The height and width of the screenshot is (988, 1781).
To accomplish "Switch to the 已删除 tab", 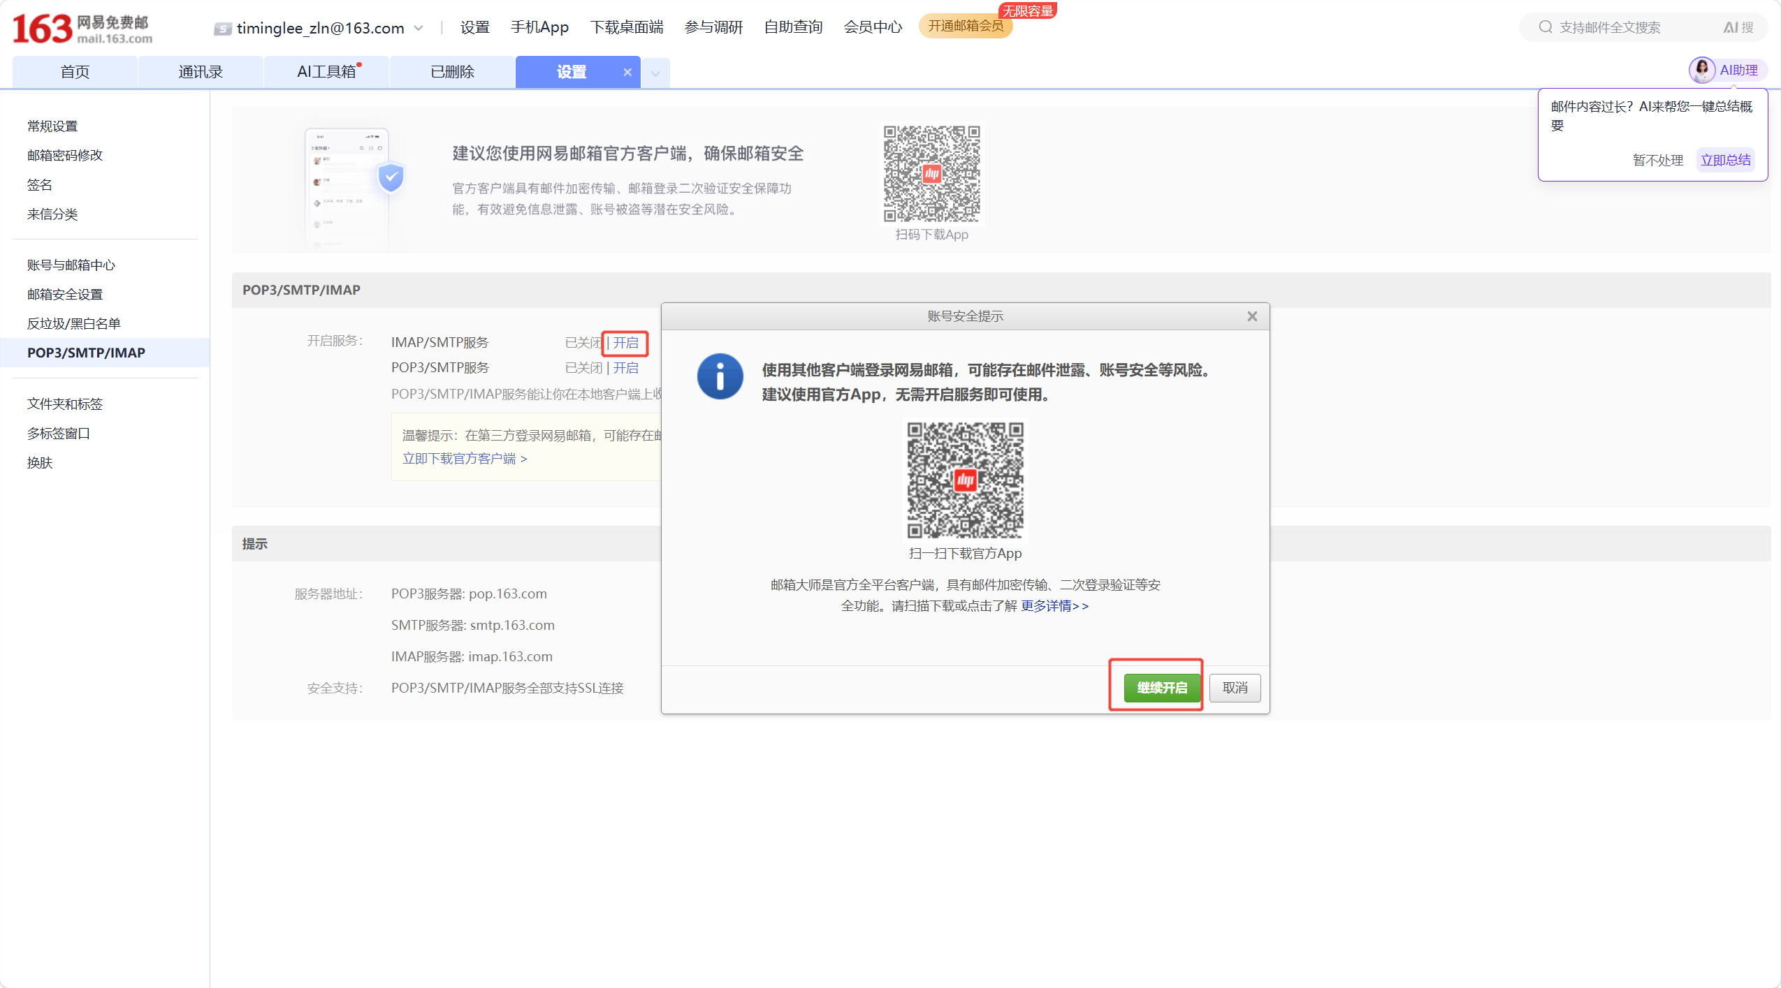I will coord(452,72).
